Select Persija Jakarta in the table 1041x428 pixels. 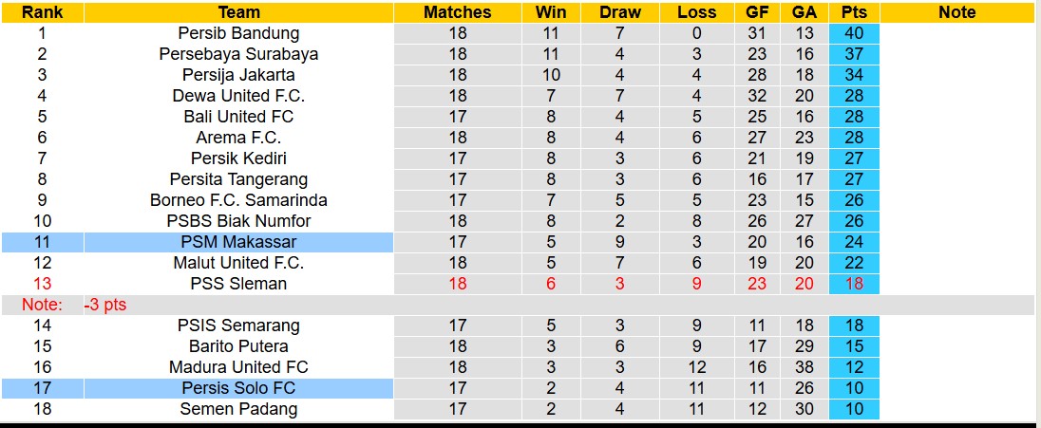tap(238, 75)
